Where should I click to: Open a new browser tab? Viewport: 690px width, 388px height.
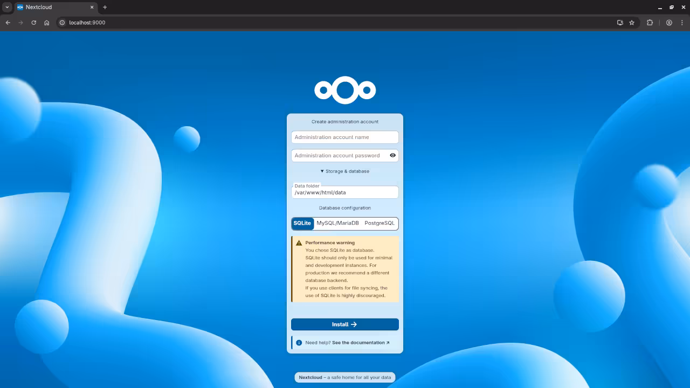pyautogui.click(x=105, y=8)
